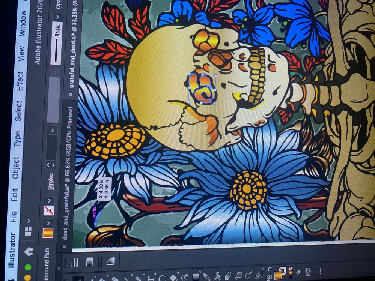
Task: Open the Stroke panel link in control bar
Action: tap(50, 181)
